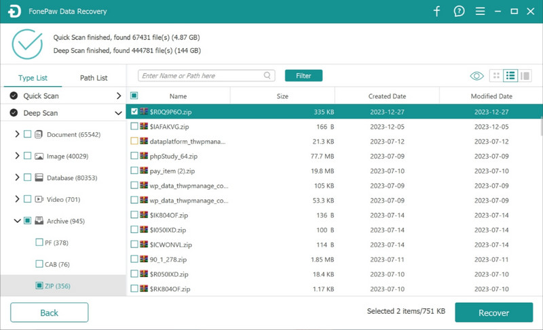Check the Document type checkbox
Viewport: 543px width, 330px height.
click(27, 134)
